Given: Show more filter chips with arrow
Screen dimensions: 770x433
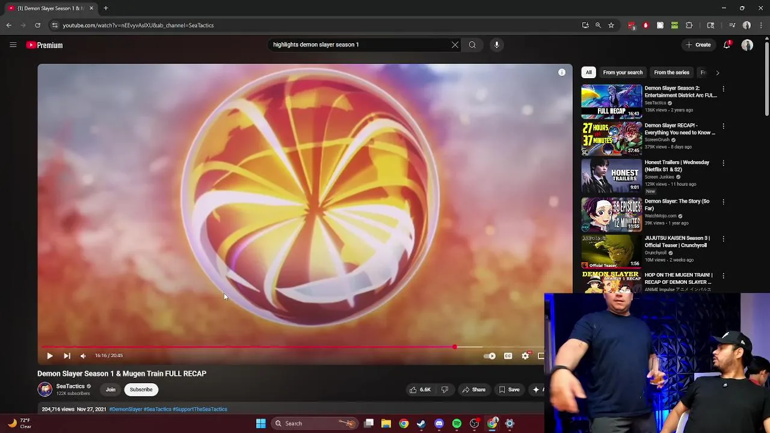Looking at the screenshot, I should 717,73.
